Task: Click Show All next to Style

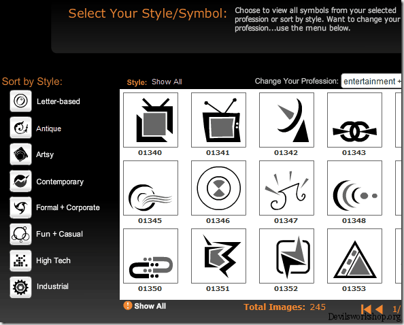Action: (167, 82)
